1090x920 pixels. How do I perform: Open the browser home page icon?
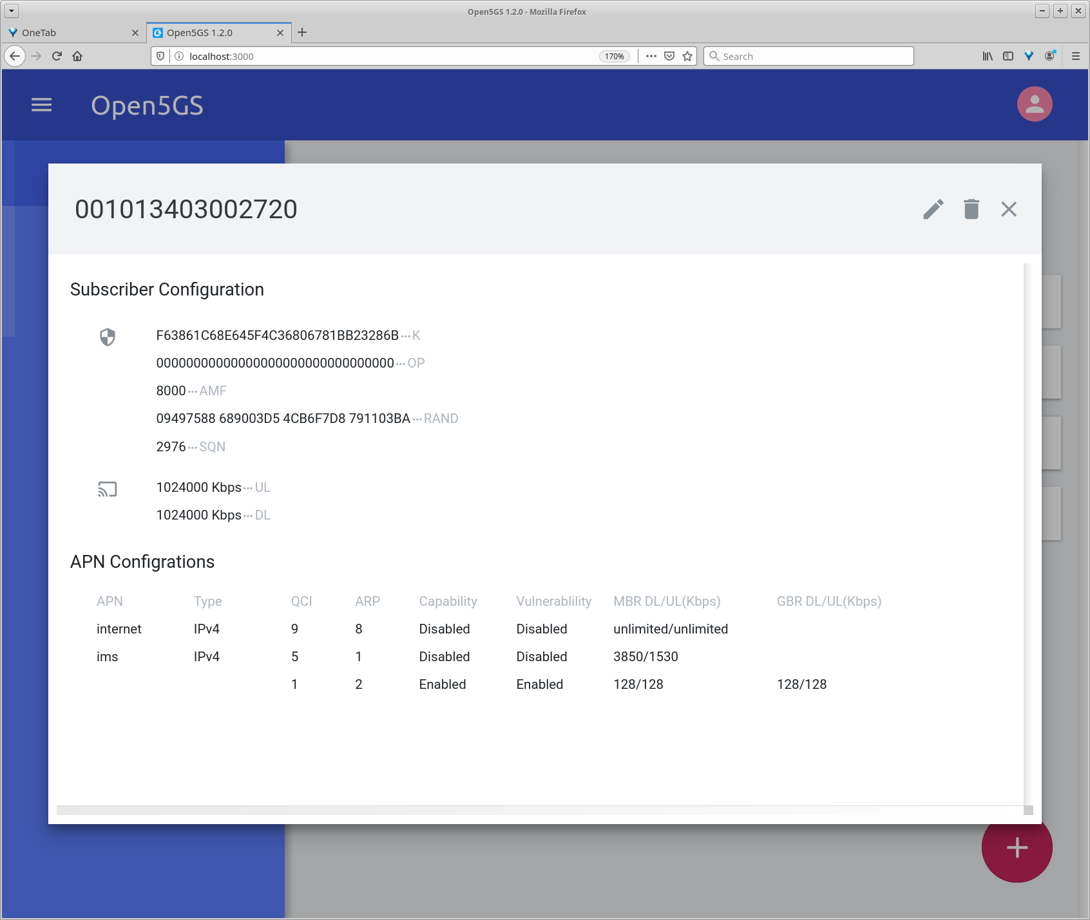[x=77, y=56]
